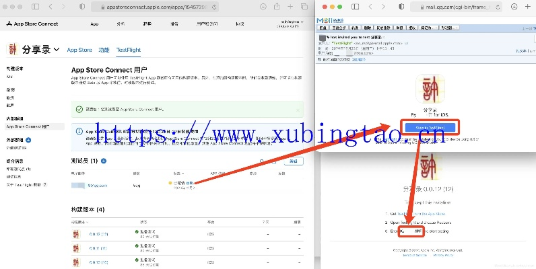Open the tester email ending qq.com
536x269 pixels.
[98, 186]
